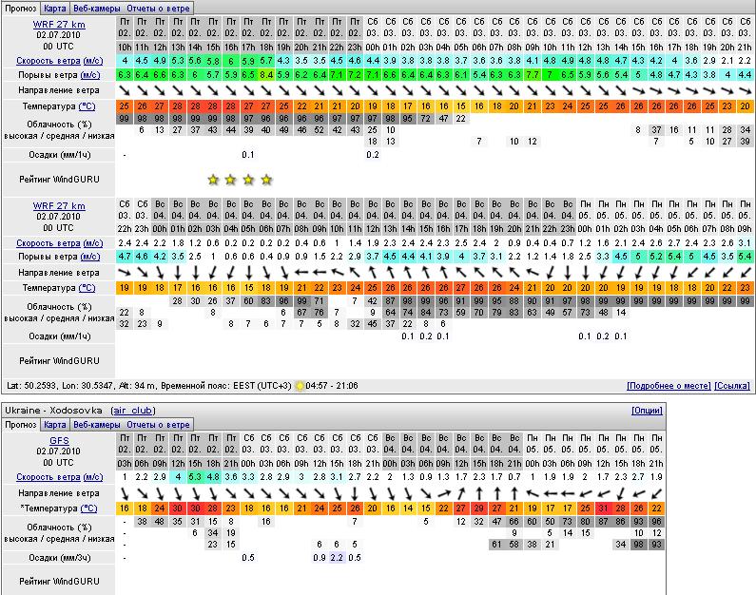This screenshot has width=756, height=595.
Task: Open top Отчеты о ветре tab
Action: point(159,8)
